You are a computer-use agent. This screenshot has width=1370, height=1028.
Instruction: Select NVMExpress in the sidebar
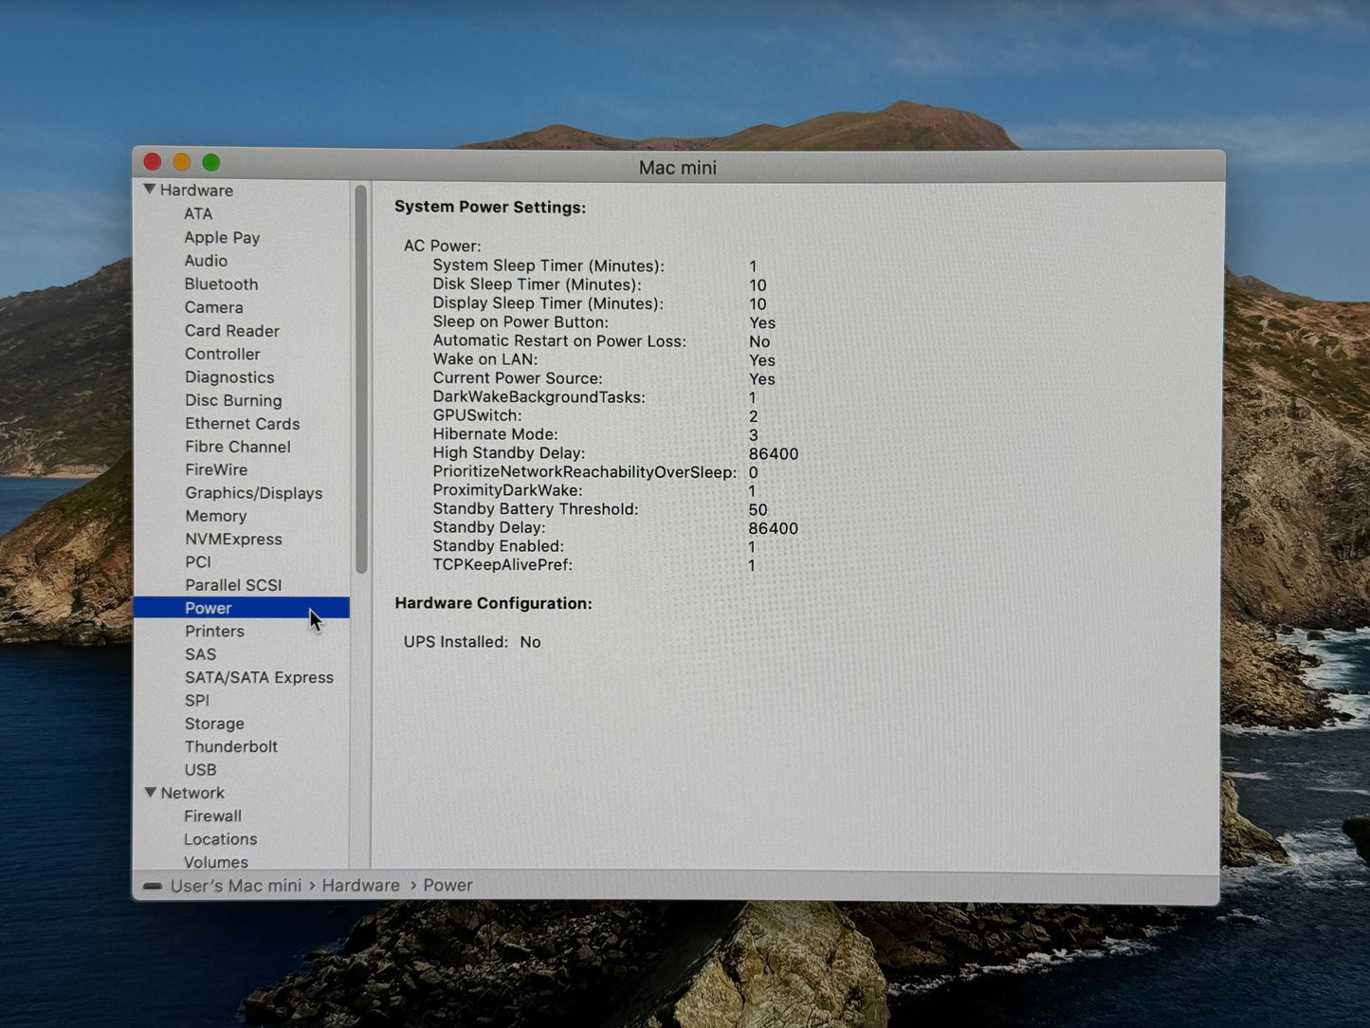coord(233,539)
